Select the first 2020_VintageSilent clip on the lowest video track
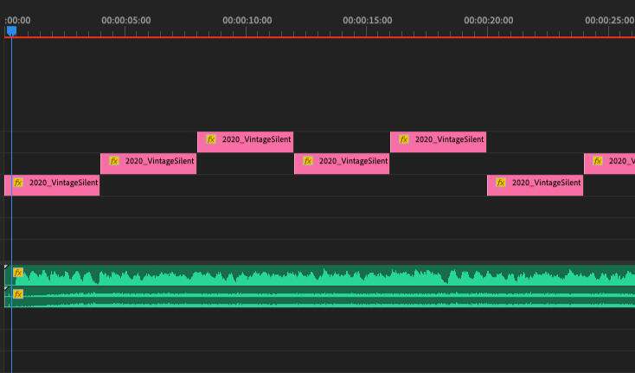 [62, 183]
